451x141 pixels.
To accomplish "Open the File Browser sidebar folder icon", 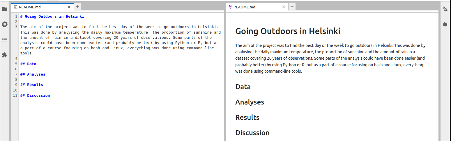I will point(5,9).
